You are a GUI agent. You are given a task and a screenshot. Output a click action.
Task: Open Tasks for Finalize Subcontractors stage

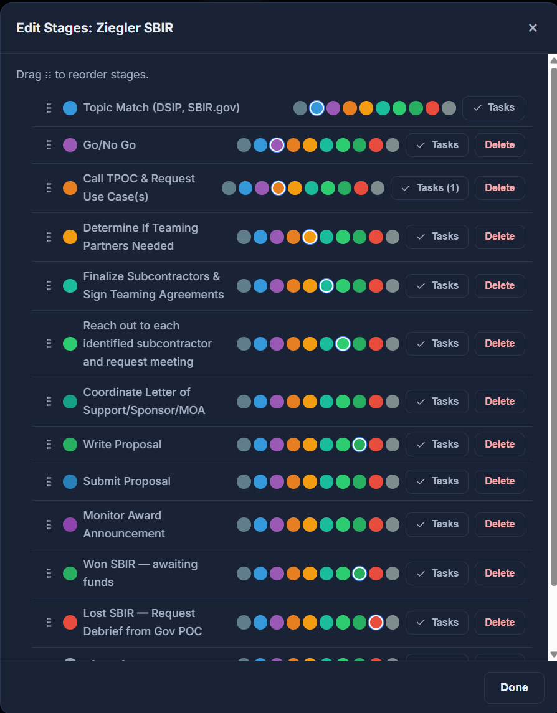point(437,286)
